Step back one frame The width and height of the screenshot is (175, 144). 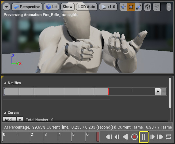(x=117, y=137)
